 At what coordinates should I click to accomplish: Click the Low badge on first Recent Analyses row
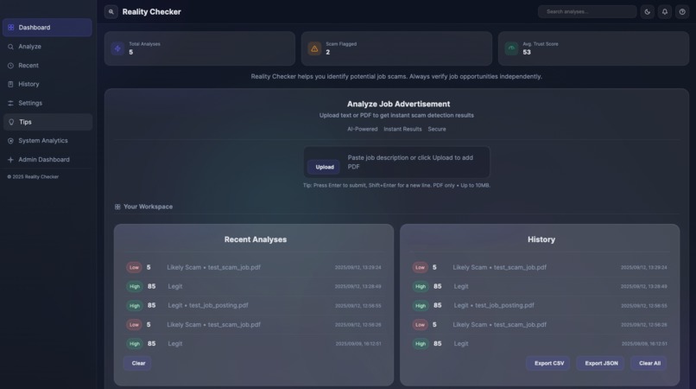pyautogui.click(x=134, y=268)
